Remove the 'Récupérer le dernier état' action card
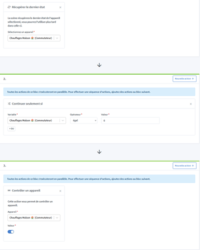 [60, 7]
